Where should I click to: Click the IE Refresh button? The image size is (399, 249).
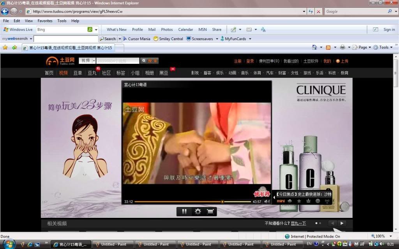point(311,12)
